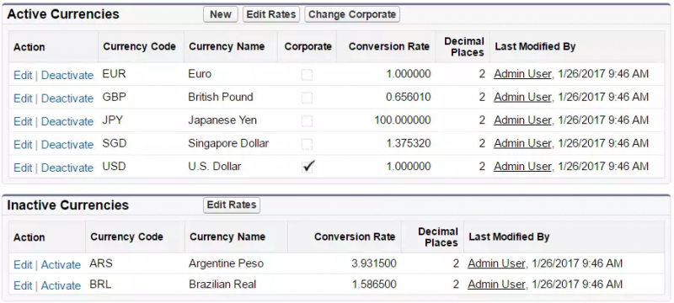This screenshot has height=303, width=674.
Task: Click Decimal Places header in Active Currencies
Action: coord(464,47)
